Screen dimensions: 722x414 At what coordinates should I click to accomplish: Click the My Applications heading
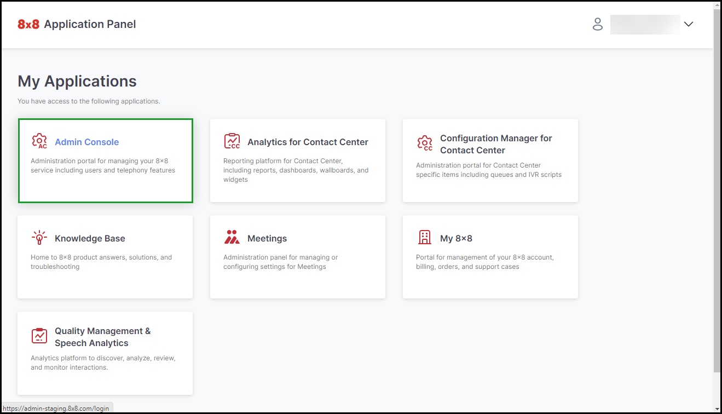[x=77, y=81]
